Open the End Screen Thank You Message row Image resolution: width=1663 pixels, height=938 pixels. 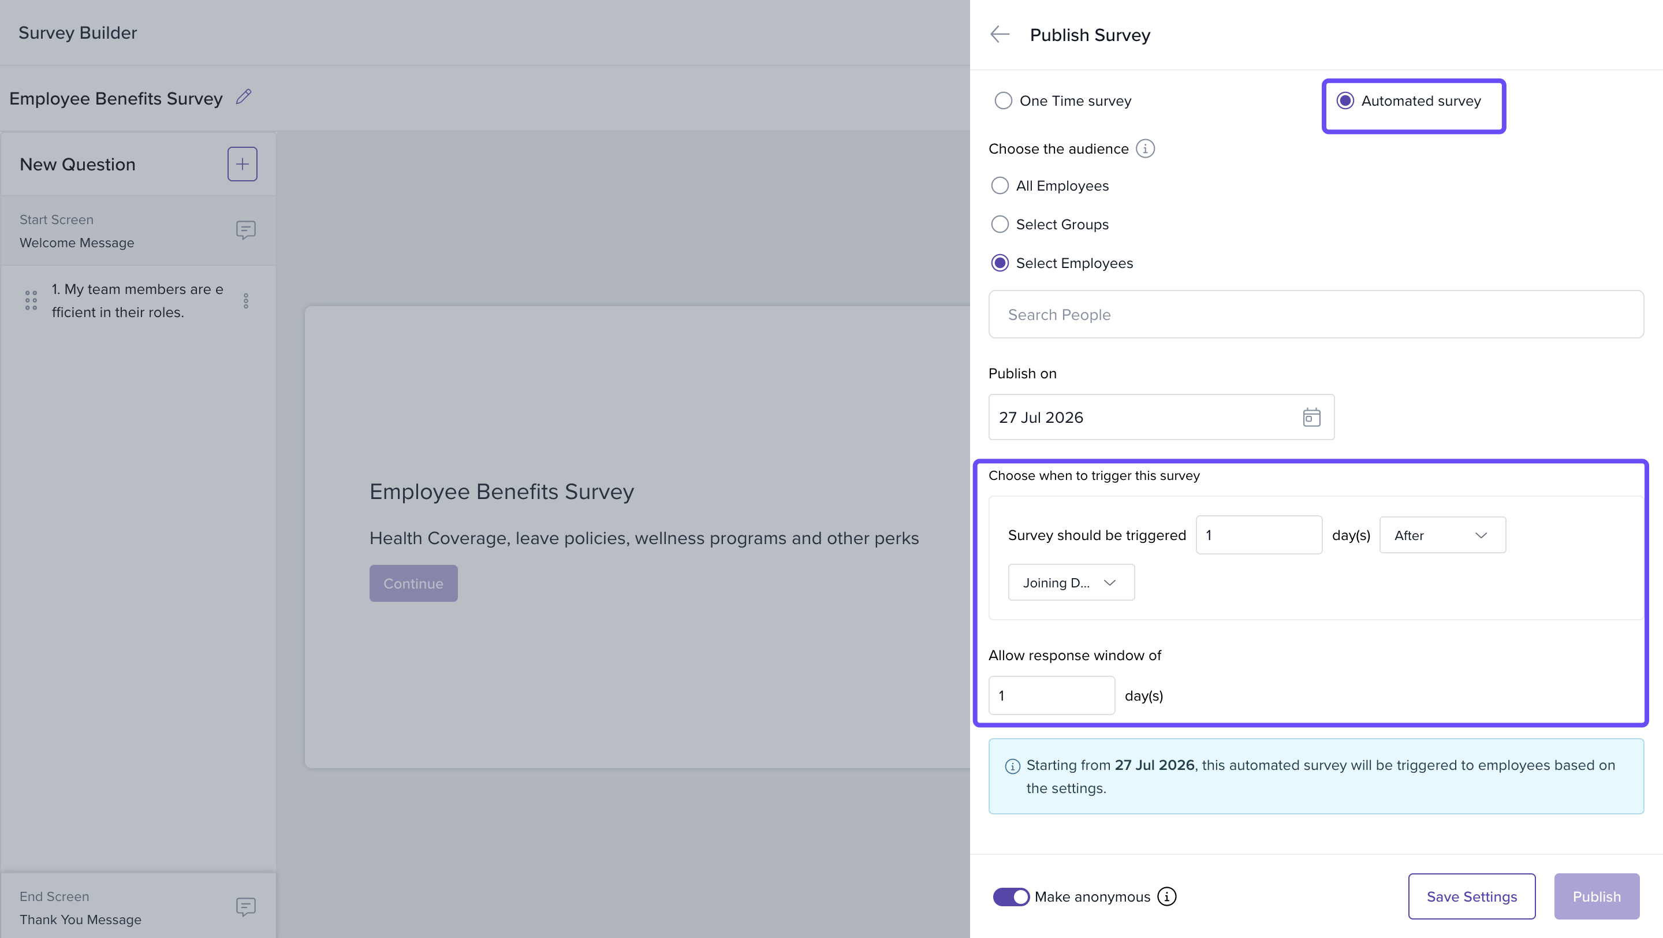click(x=138, y=907)
